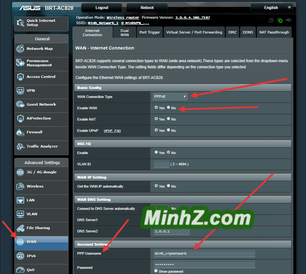Open the AiProtection shield icon
The width and height of the screenshot is (306, 274).
20,118
